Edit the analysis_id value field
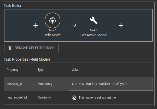 (111, 84)
